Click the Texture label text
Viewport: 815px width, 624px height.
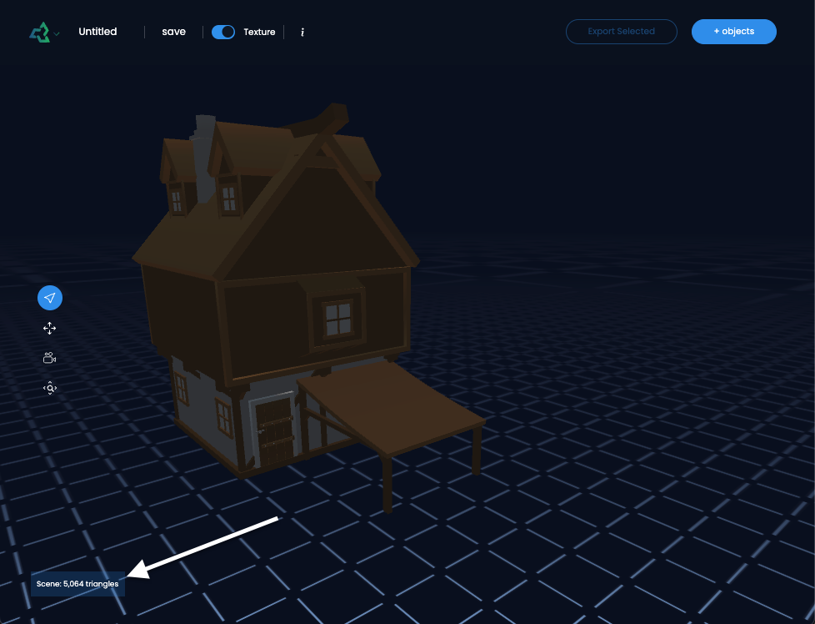coord(259,33)
